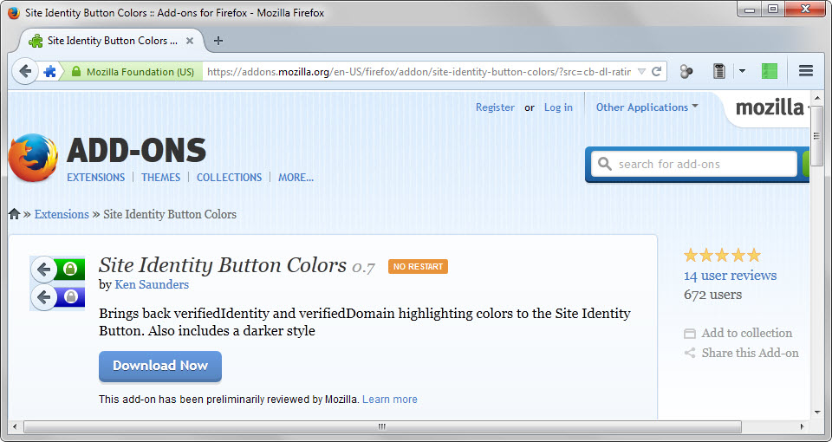Image resolution: width=832 pixels, height=442 pixels.
Task: Click the five-star rating
Action: coord(722,256)
